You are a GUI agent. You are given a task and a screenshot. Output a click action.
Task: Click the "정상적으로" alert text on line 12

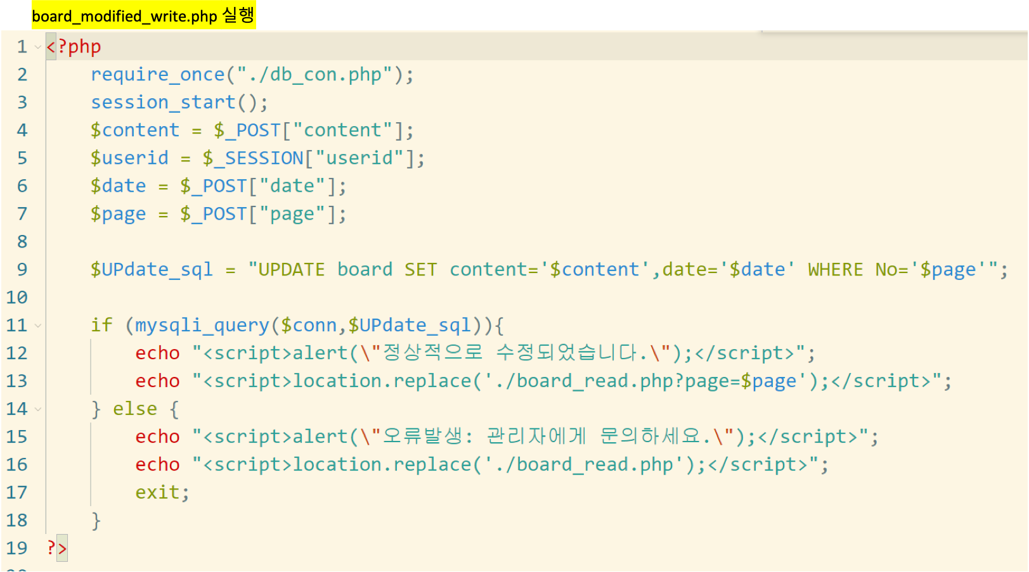432,353
